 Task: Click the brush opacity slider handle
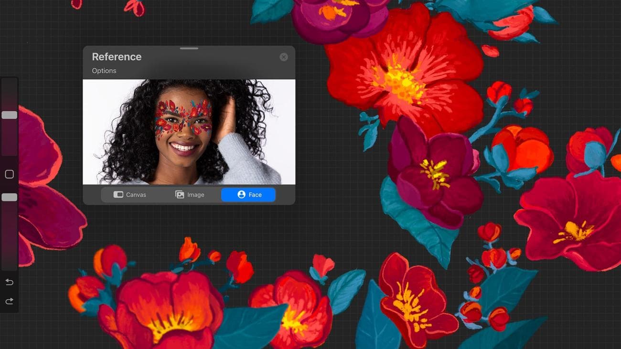click(x=9, y=197)
